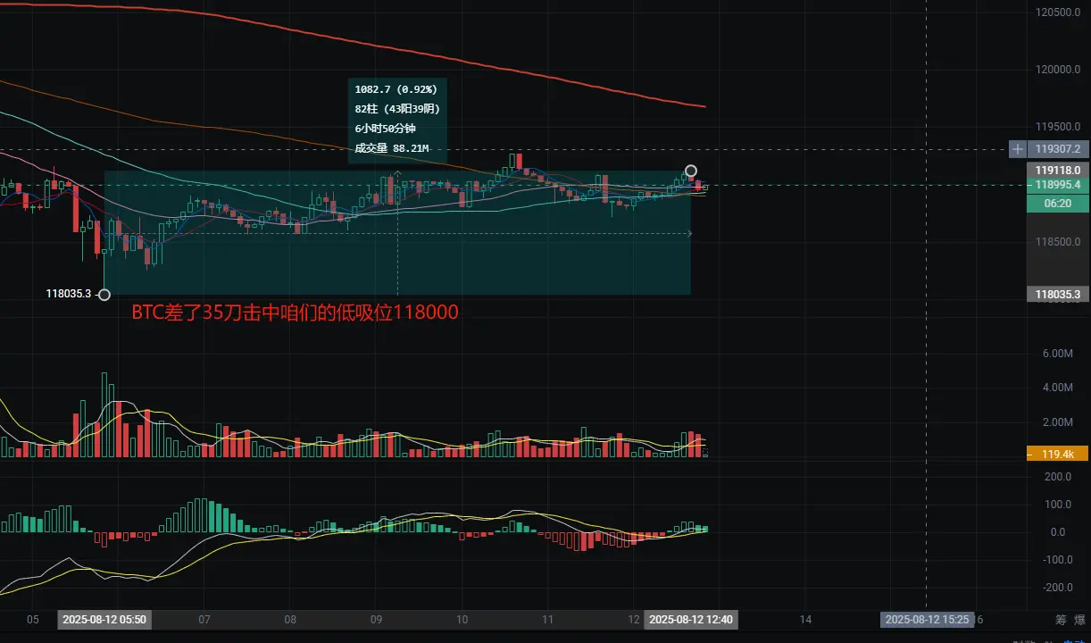Click the 119307.2 crosshair price label
Viewport: 1091px width, 643px height.
[x=1058, y=149]
